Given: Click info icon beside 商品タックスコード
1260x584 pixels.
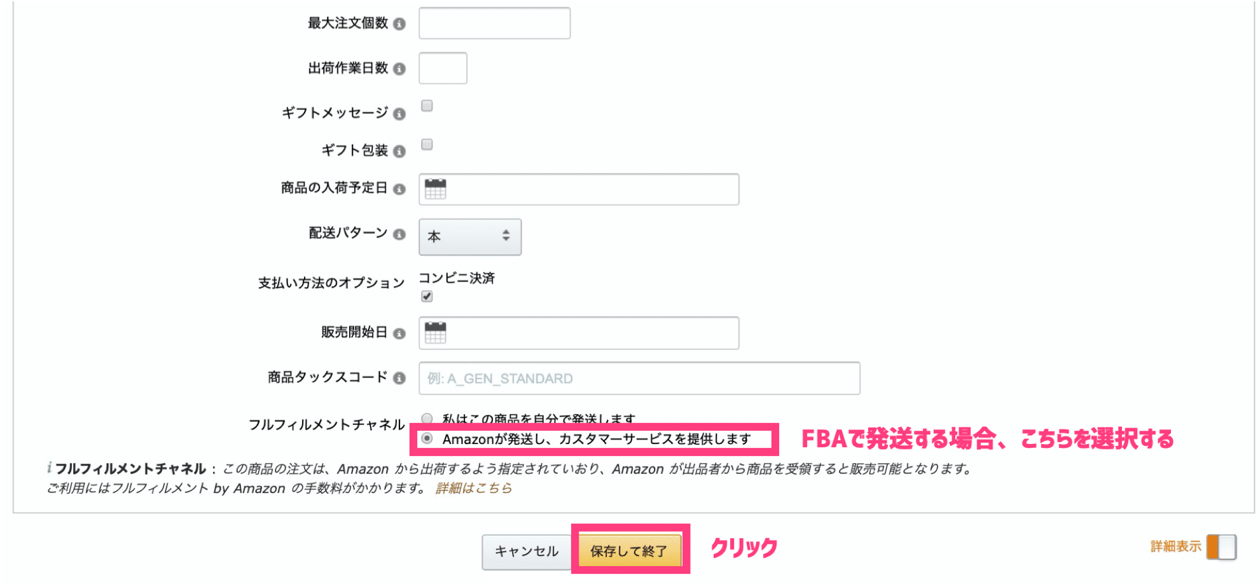Looking at the screenshot, I should pyautogui.click(x=399, y=379).
